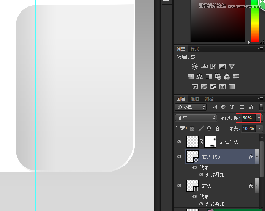The width and height of the screenshot is (265, 211).
Task: Lock image pixels with brush icon
Action: (x=200, y=128)
